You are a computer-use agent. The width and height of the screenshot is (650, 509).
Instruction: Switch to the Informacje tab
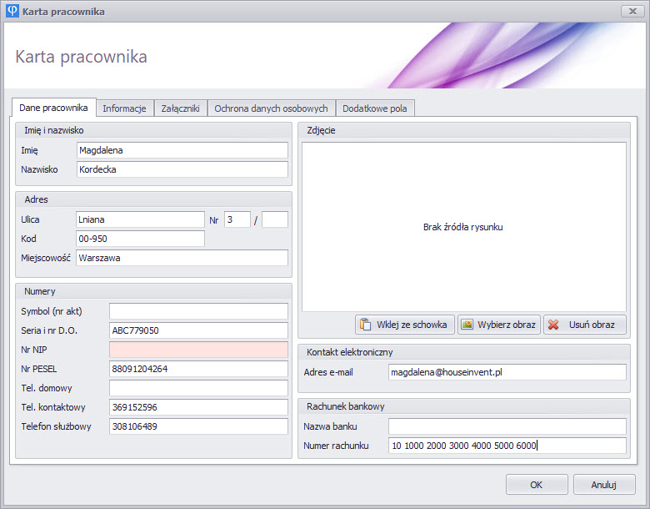tap(124, 108)
